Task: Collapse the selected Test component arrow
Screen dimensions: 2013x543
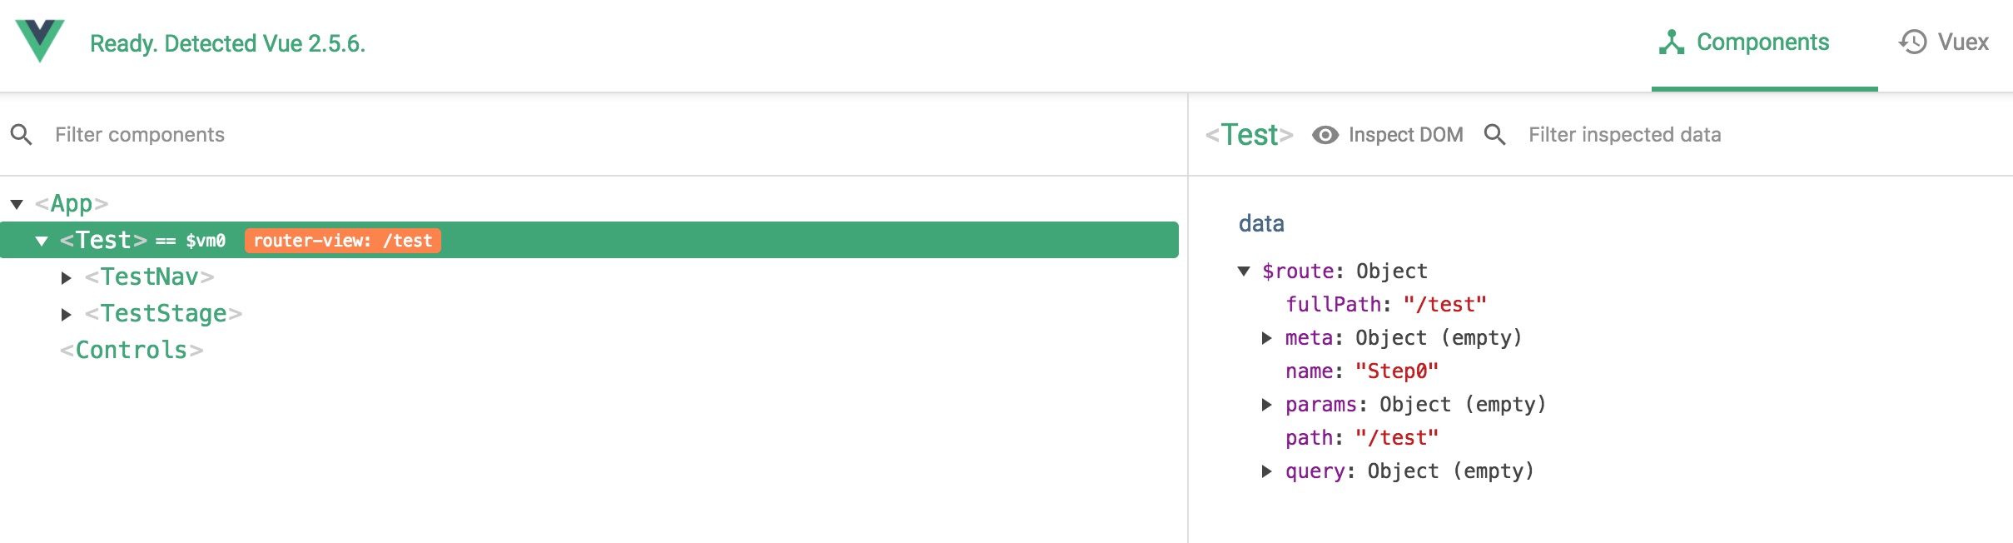Action: (42, 241)
